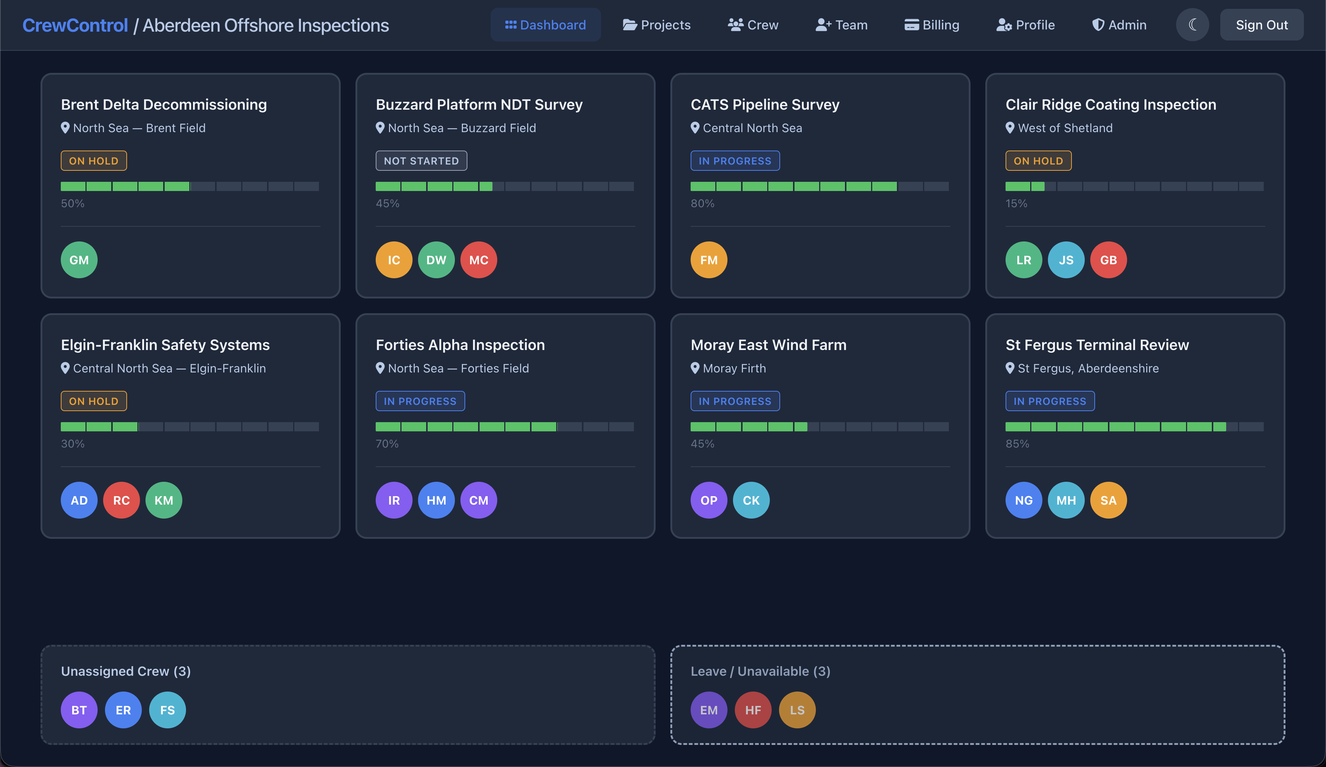Select the SA crew avatar

(x=1108, y=500)
